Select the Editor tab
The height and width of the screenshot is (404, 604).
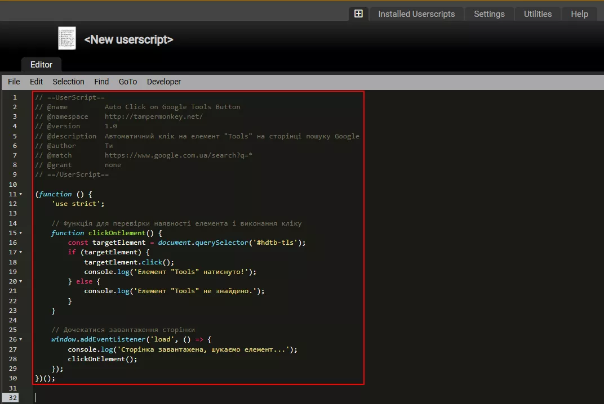pyautogui.click(x=41, y=65)
